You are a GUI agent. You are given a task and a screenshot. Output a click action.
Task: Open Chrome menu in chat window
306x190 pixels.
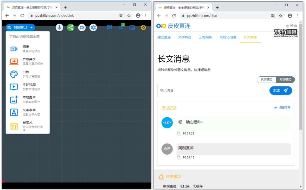pyautogui.click(x=297, y=16)
